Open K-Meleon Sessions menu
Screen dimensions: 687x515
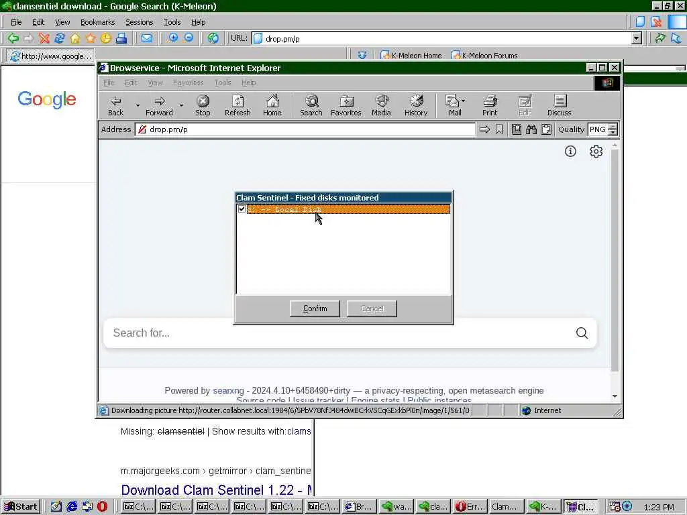[140, 22]
